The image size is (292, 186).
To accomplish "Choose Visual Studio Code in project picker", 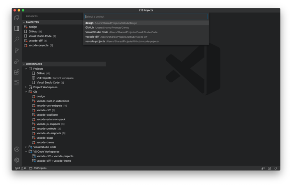I will (146, 32).
